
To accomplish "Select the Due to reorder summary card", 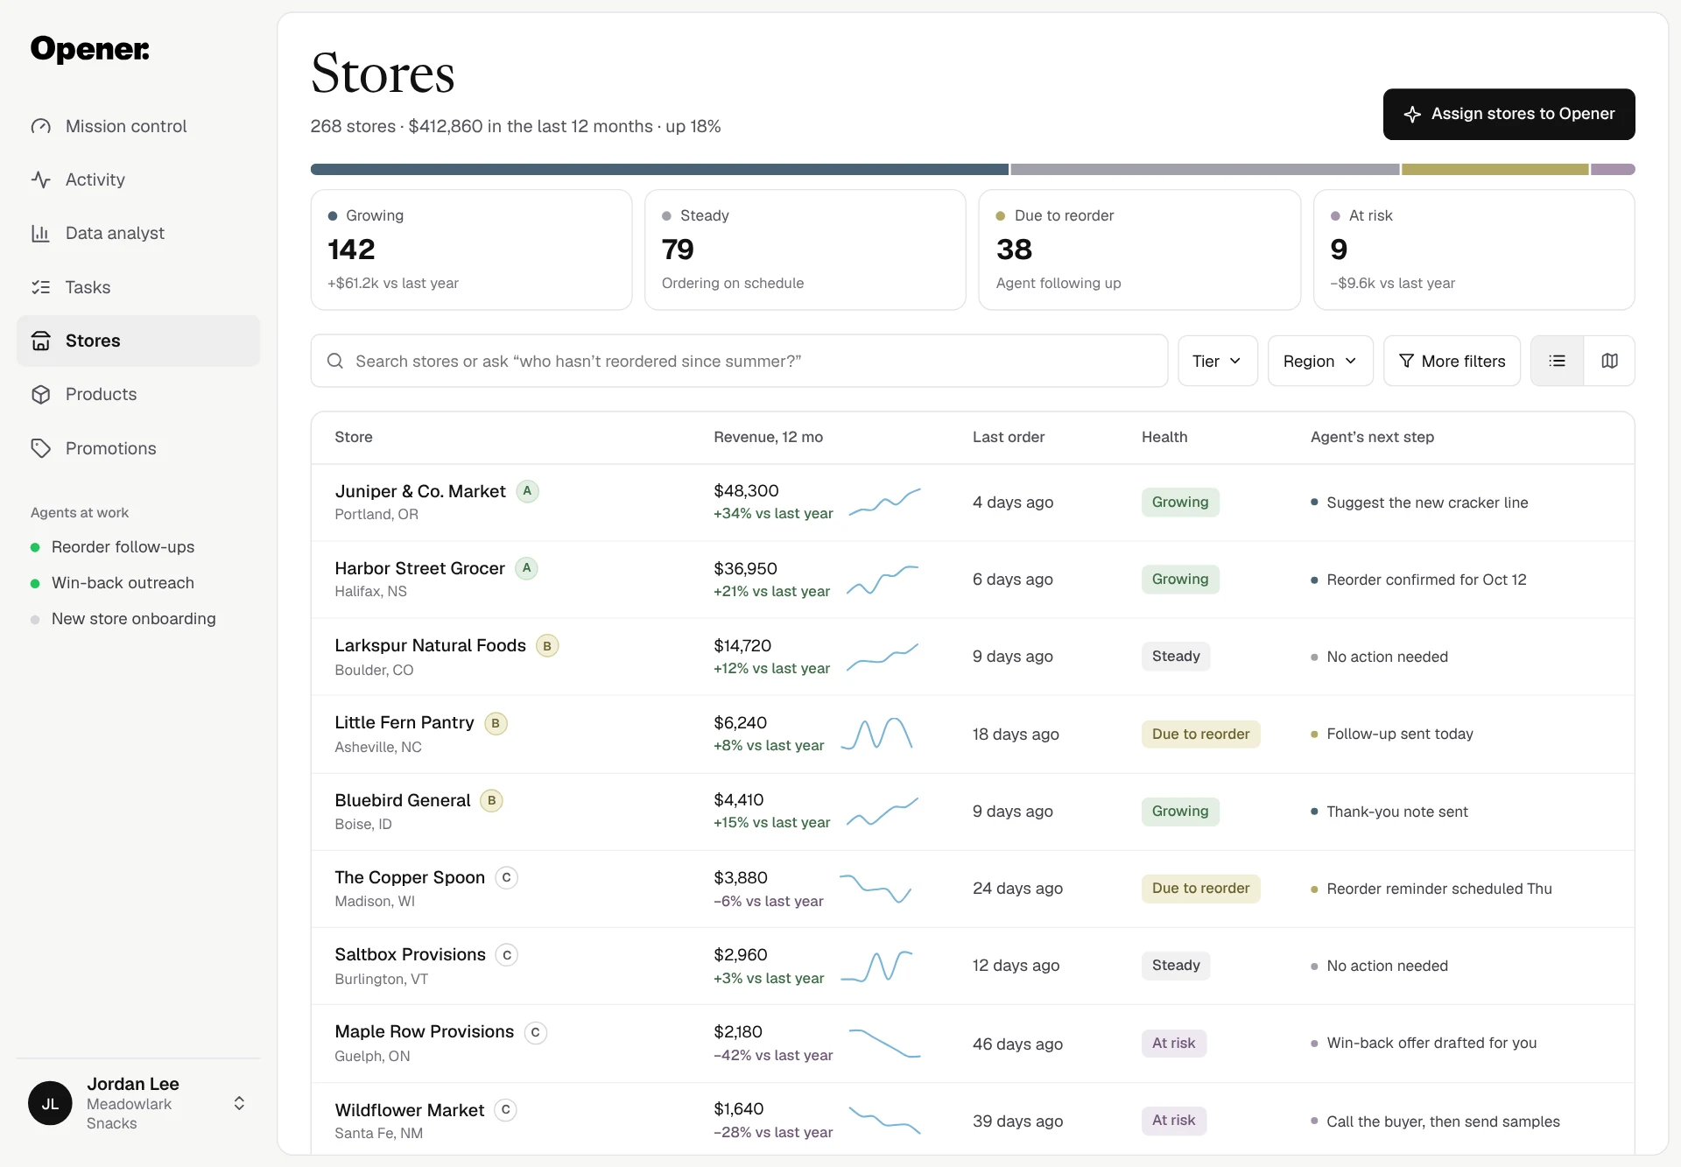I will [1139, 250].
